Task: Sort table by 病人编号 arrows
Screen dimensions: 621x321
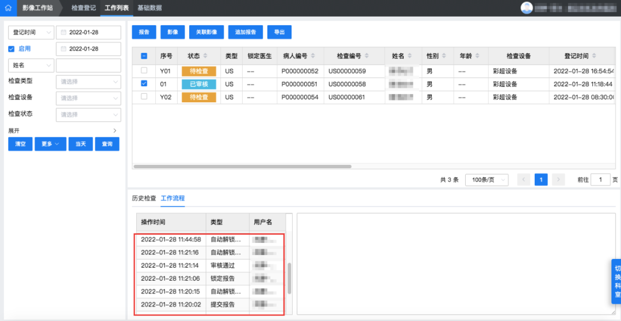Action: (x=313, y=56)
